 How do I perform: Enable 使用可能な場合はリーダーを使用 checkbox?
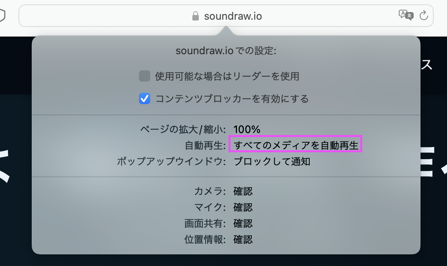click(x=145, y=76)
